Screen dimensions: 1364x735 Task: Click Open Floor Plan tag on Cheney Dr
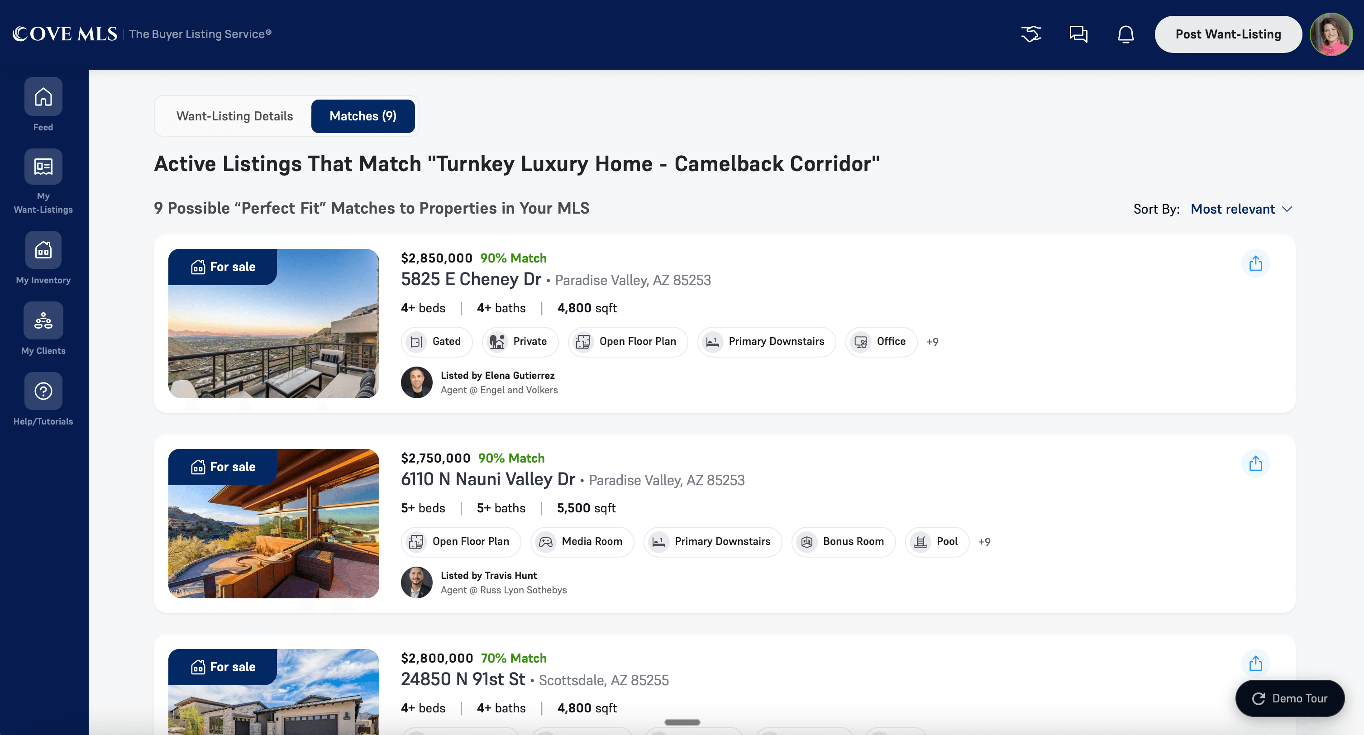pos(627,342)
